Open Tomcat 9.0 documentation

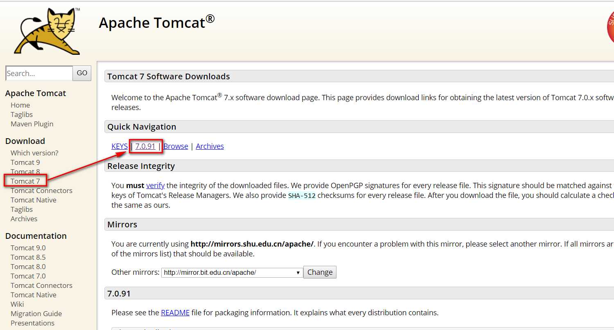tap(28, 248)
